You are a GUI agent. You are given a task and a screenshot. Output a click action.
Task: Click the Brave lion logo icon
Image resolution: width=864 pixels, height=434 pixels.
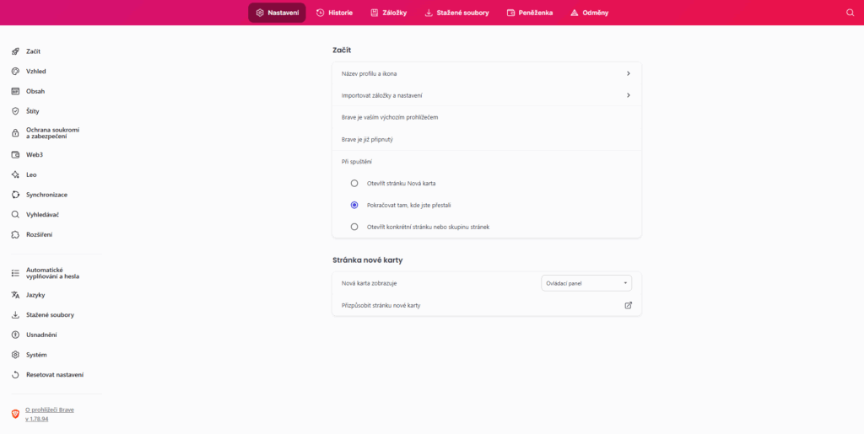(15, 414)
